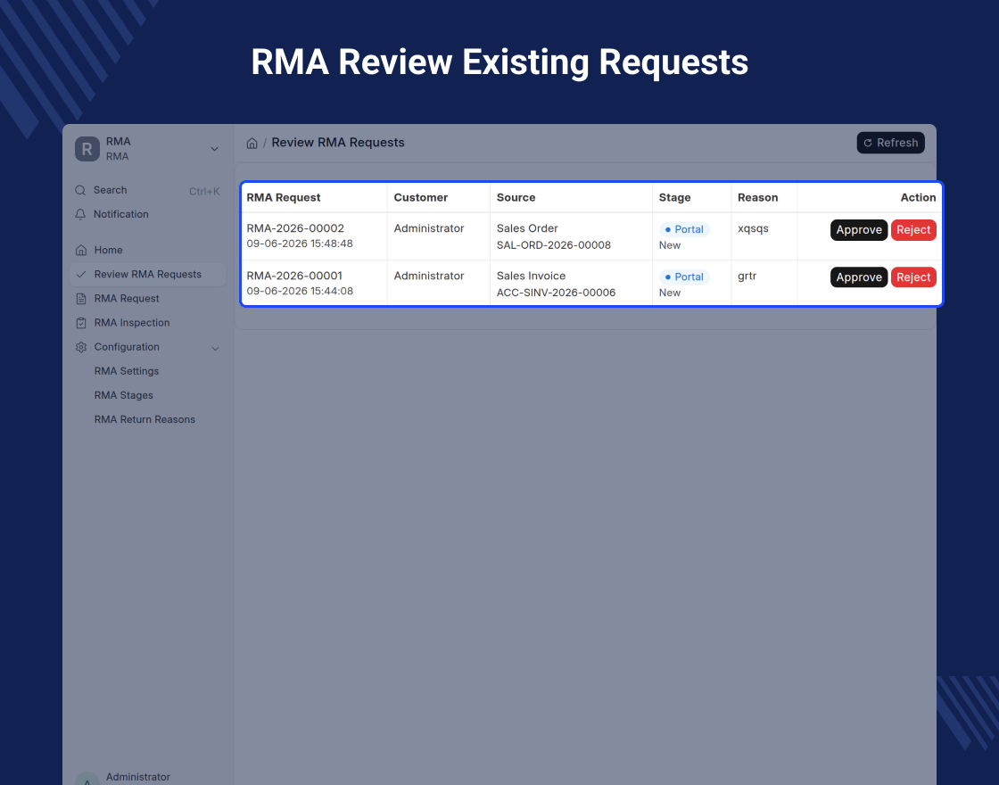Click the Refresh button
The height and width of the screenshot is (785, 999).
[891, 144]
